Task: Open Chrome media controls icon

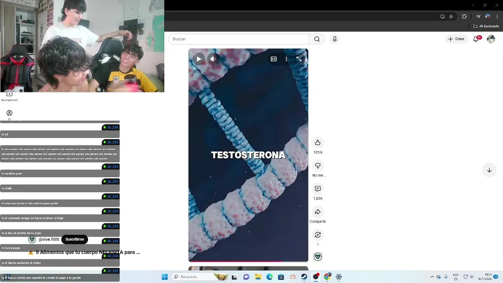Action: [478, 17]
